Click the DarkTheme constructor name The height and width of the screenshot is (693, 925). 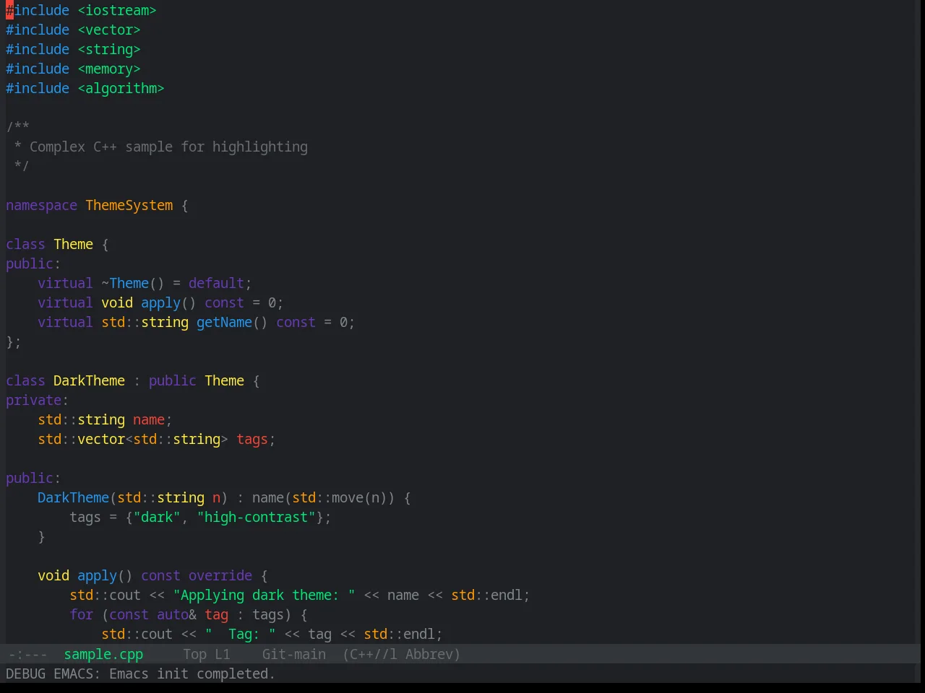73,497
